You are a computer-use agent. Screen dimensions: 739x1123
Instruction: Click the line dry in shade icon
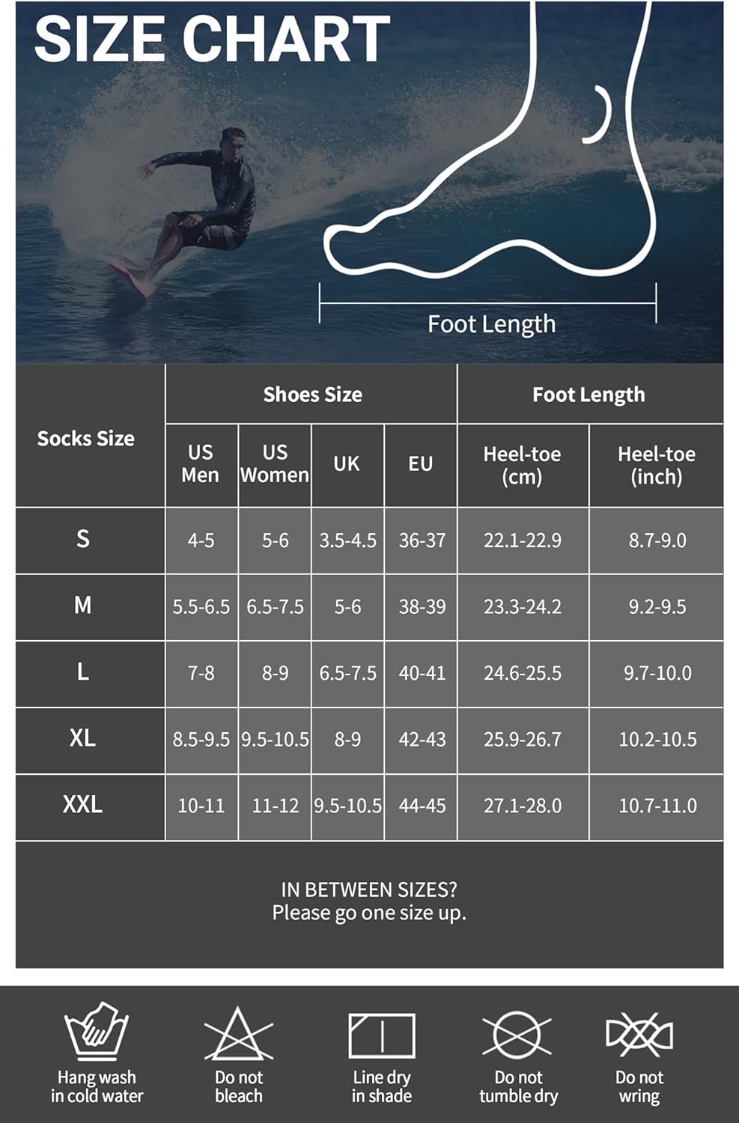tap(382, 1036)
